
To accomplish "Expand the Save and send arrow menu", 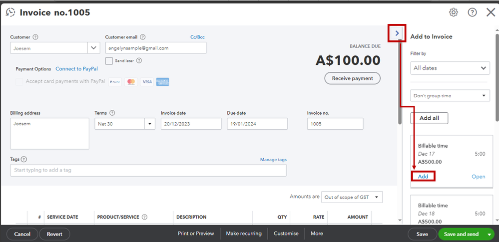I will 489,235.
